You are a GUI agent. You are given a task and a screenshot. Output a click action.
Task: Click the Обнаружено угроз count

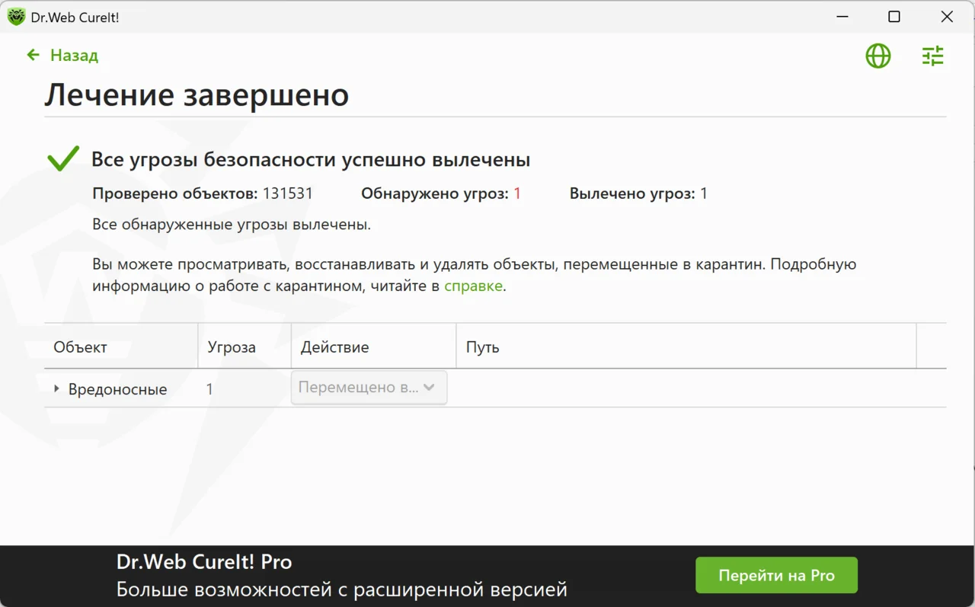tap(517, 193)
